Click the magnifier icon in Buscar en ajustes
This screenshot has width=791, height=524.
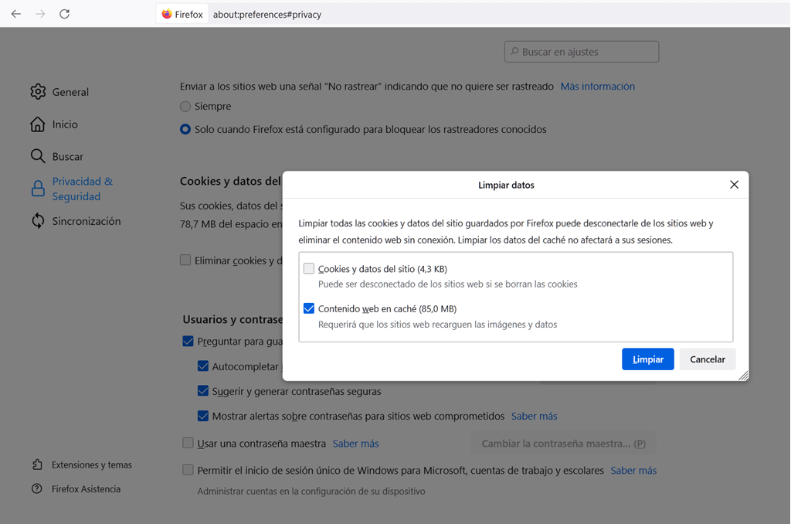tap(514, 52)
